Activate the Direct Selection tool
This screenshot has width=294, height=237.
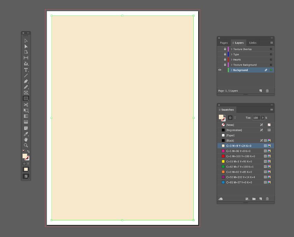[25, 46]
